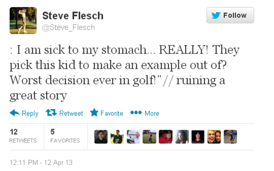Click the Favorite star icon

click(x=94, y=113)
